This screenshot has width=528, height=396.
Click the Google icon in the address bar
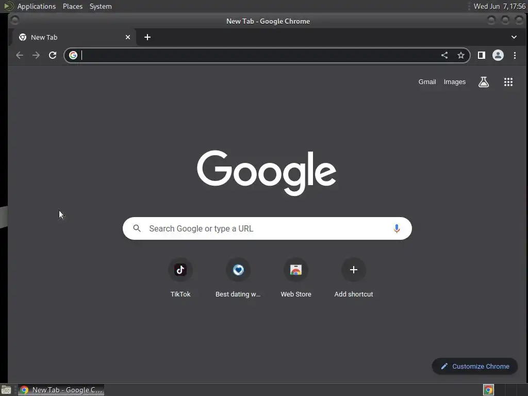[x=73, y=55]
